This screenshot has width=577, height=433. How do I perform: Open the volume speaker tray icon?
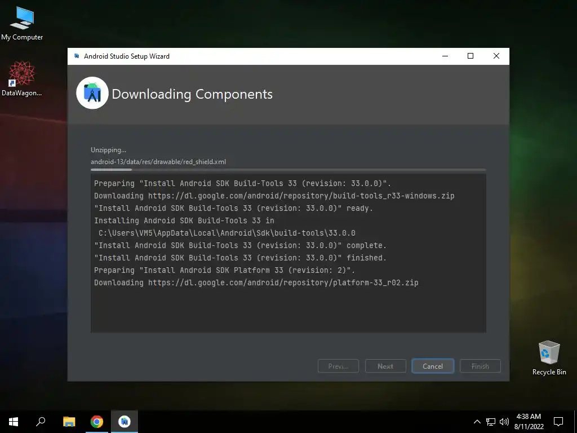coord(504,422)
